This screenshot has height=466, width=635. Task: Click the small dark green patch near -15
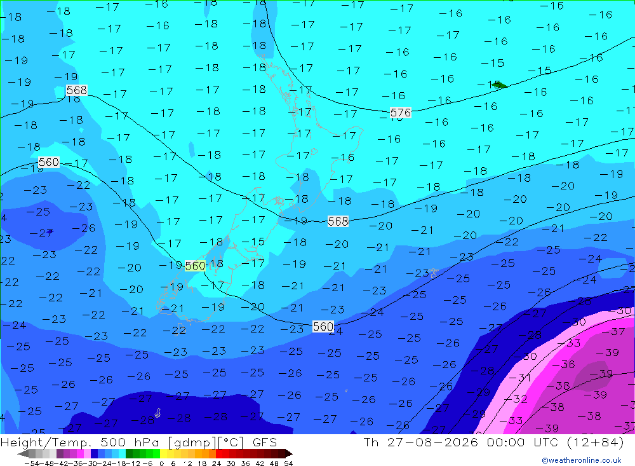(500, 85)
